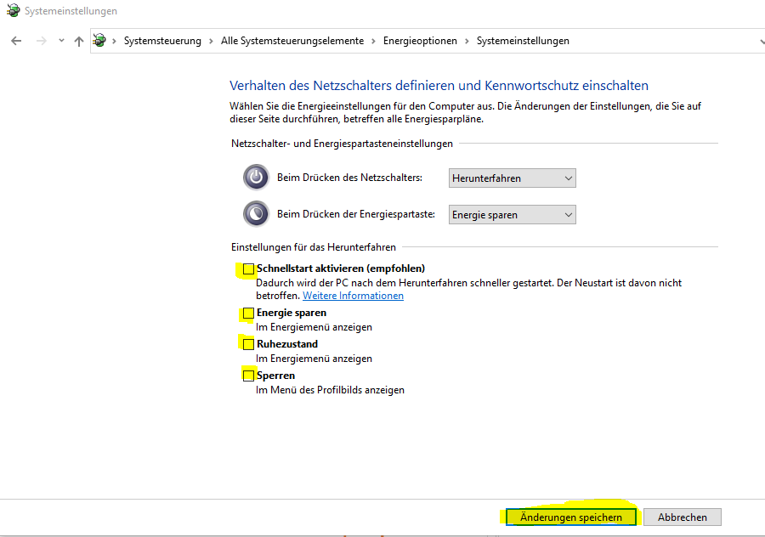
Task: Click label 'Beim Drücken der Energiespartaste:'
Action: tap(356, 214)
